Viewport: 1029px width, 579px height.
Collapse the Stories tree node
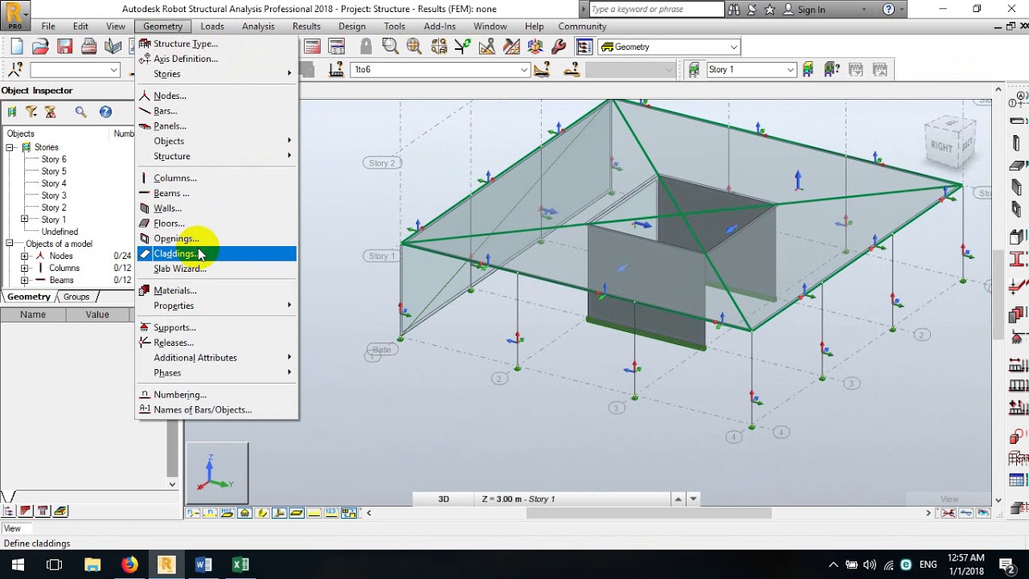[11, 147]
